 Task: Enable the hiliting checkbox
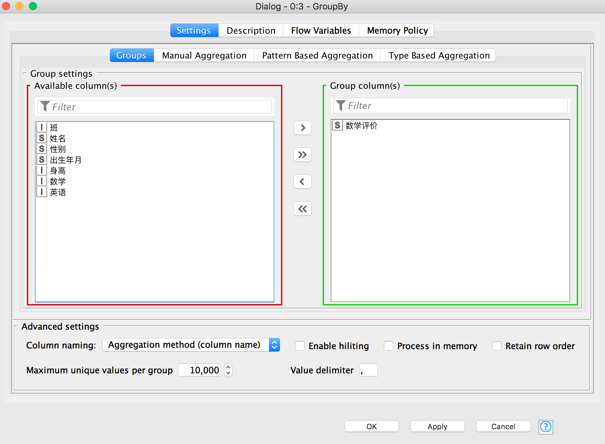[x=300, y=346]
